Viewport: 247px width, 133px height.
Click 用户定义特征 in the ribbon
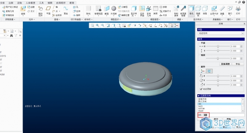tap(10, 7)
